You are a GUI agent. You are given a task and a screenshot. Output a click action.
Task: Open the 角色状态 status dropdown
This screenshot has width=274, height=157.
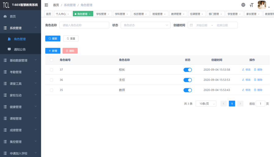pyautogui.click(x=145, y=25)
